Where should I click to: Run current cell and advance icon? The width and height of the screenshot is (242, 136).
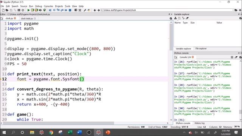(x=37, y=10)
